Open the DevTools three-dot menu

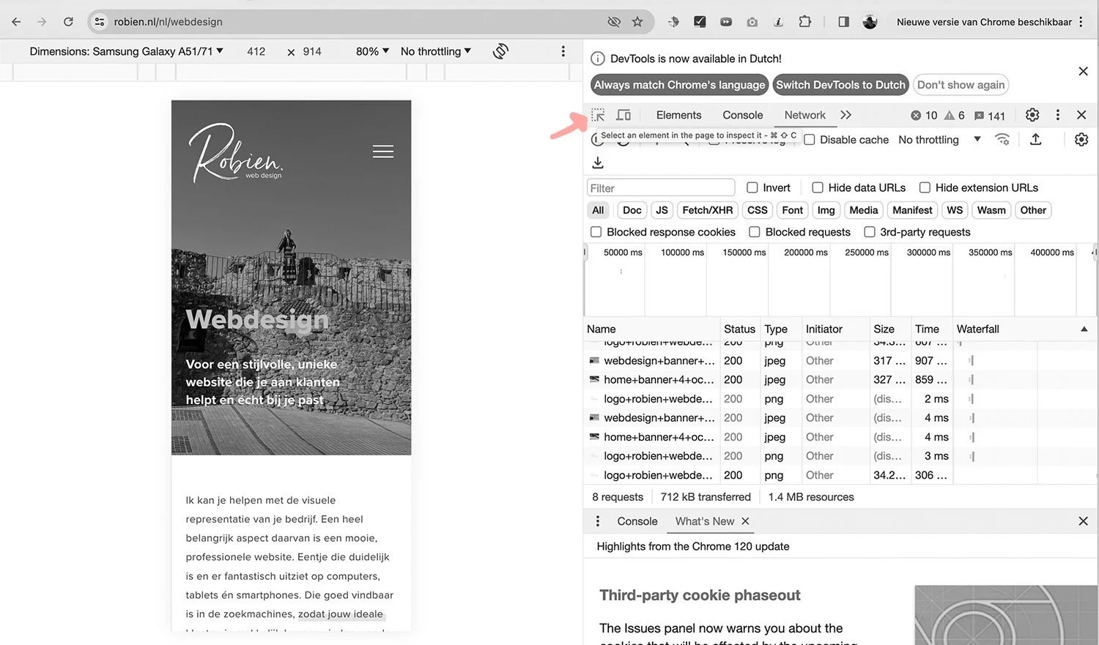(1057, 115)
